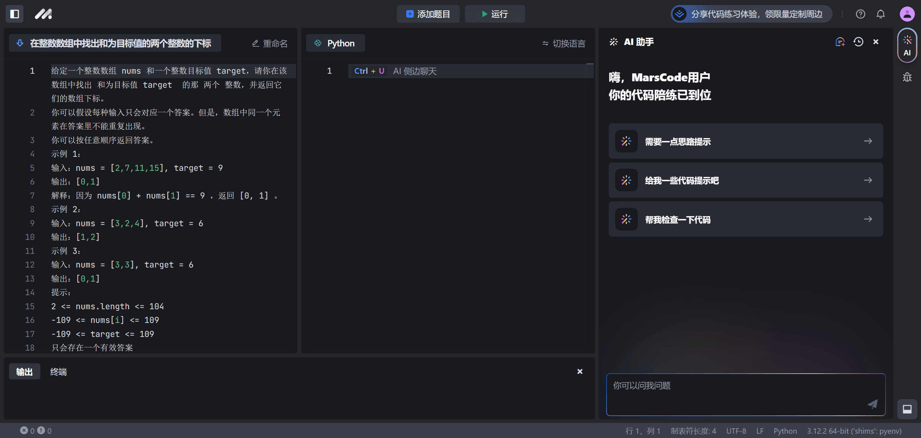Send message with paper plane icon
This screenshot has height=438, width=921.
872,404
